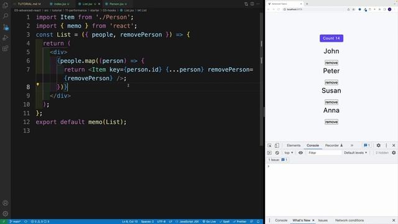The image size is (398, 224).
Task: Switch to Person.jsx editor tab
Action: coord(116,4)
